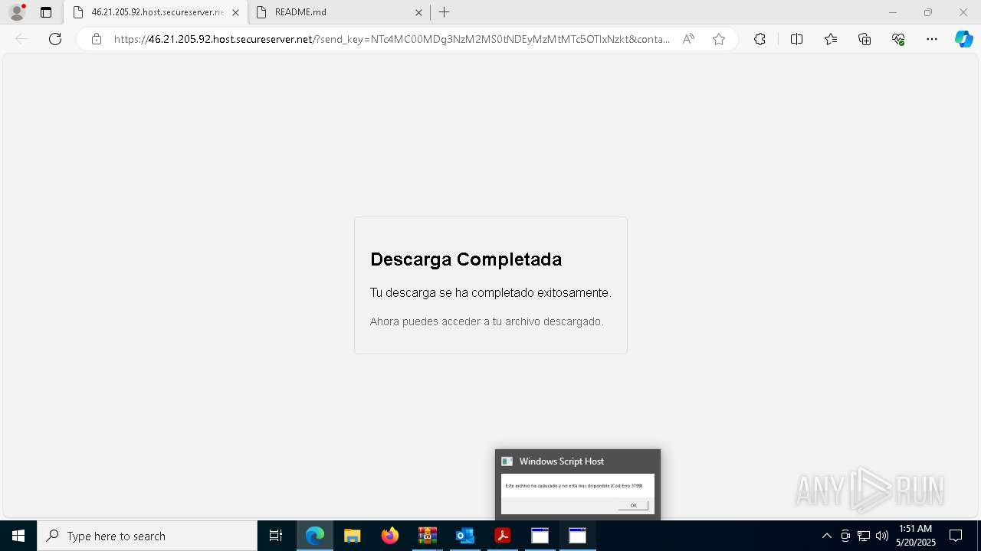Click the taskbar search box
The image size is (981, 551).
pyautogui.click(x=147, y=536)
